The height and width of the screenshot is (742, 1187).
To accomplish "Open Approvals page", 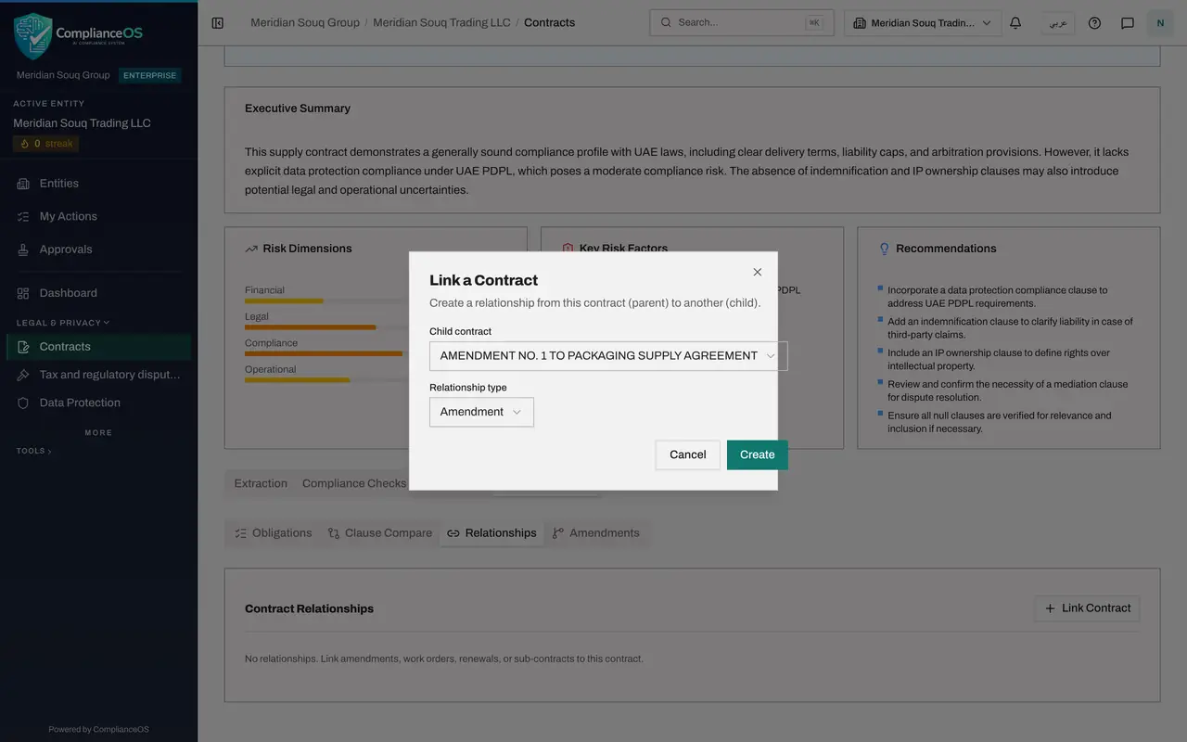I will pos(99,249).
